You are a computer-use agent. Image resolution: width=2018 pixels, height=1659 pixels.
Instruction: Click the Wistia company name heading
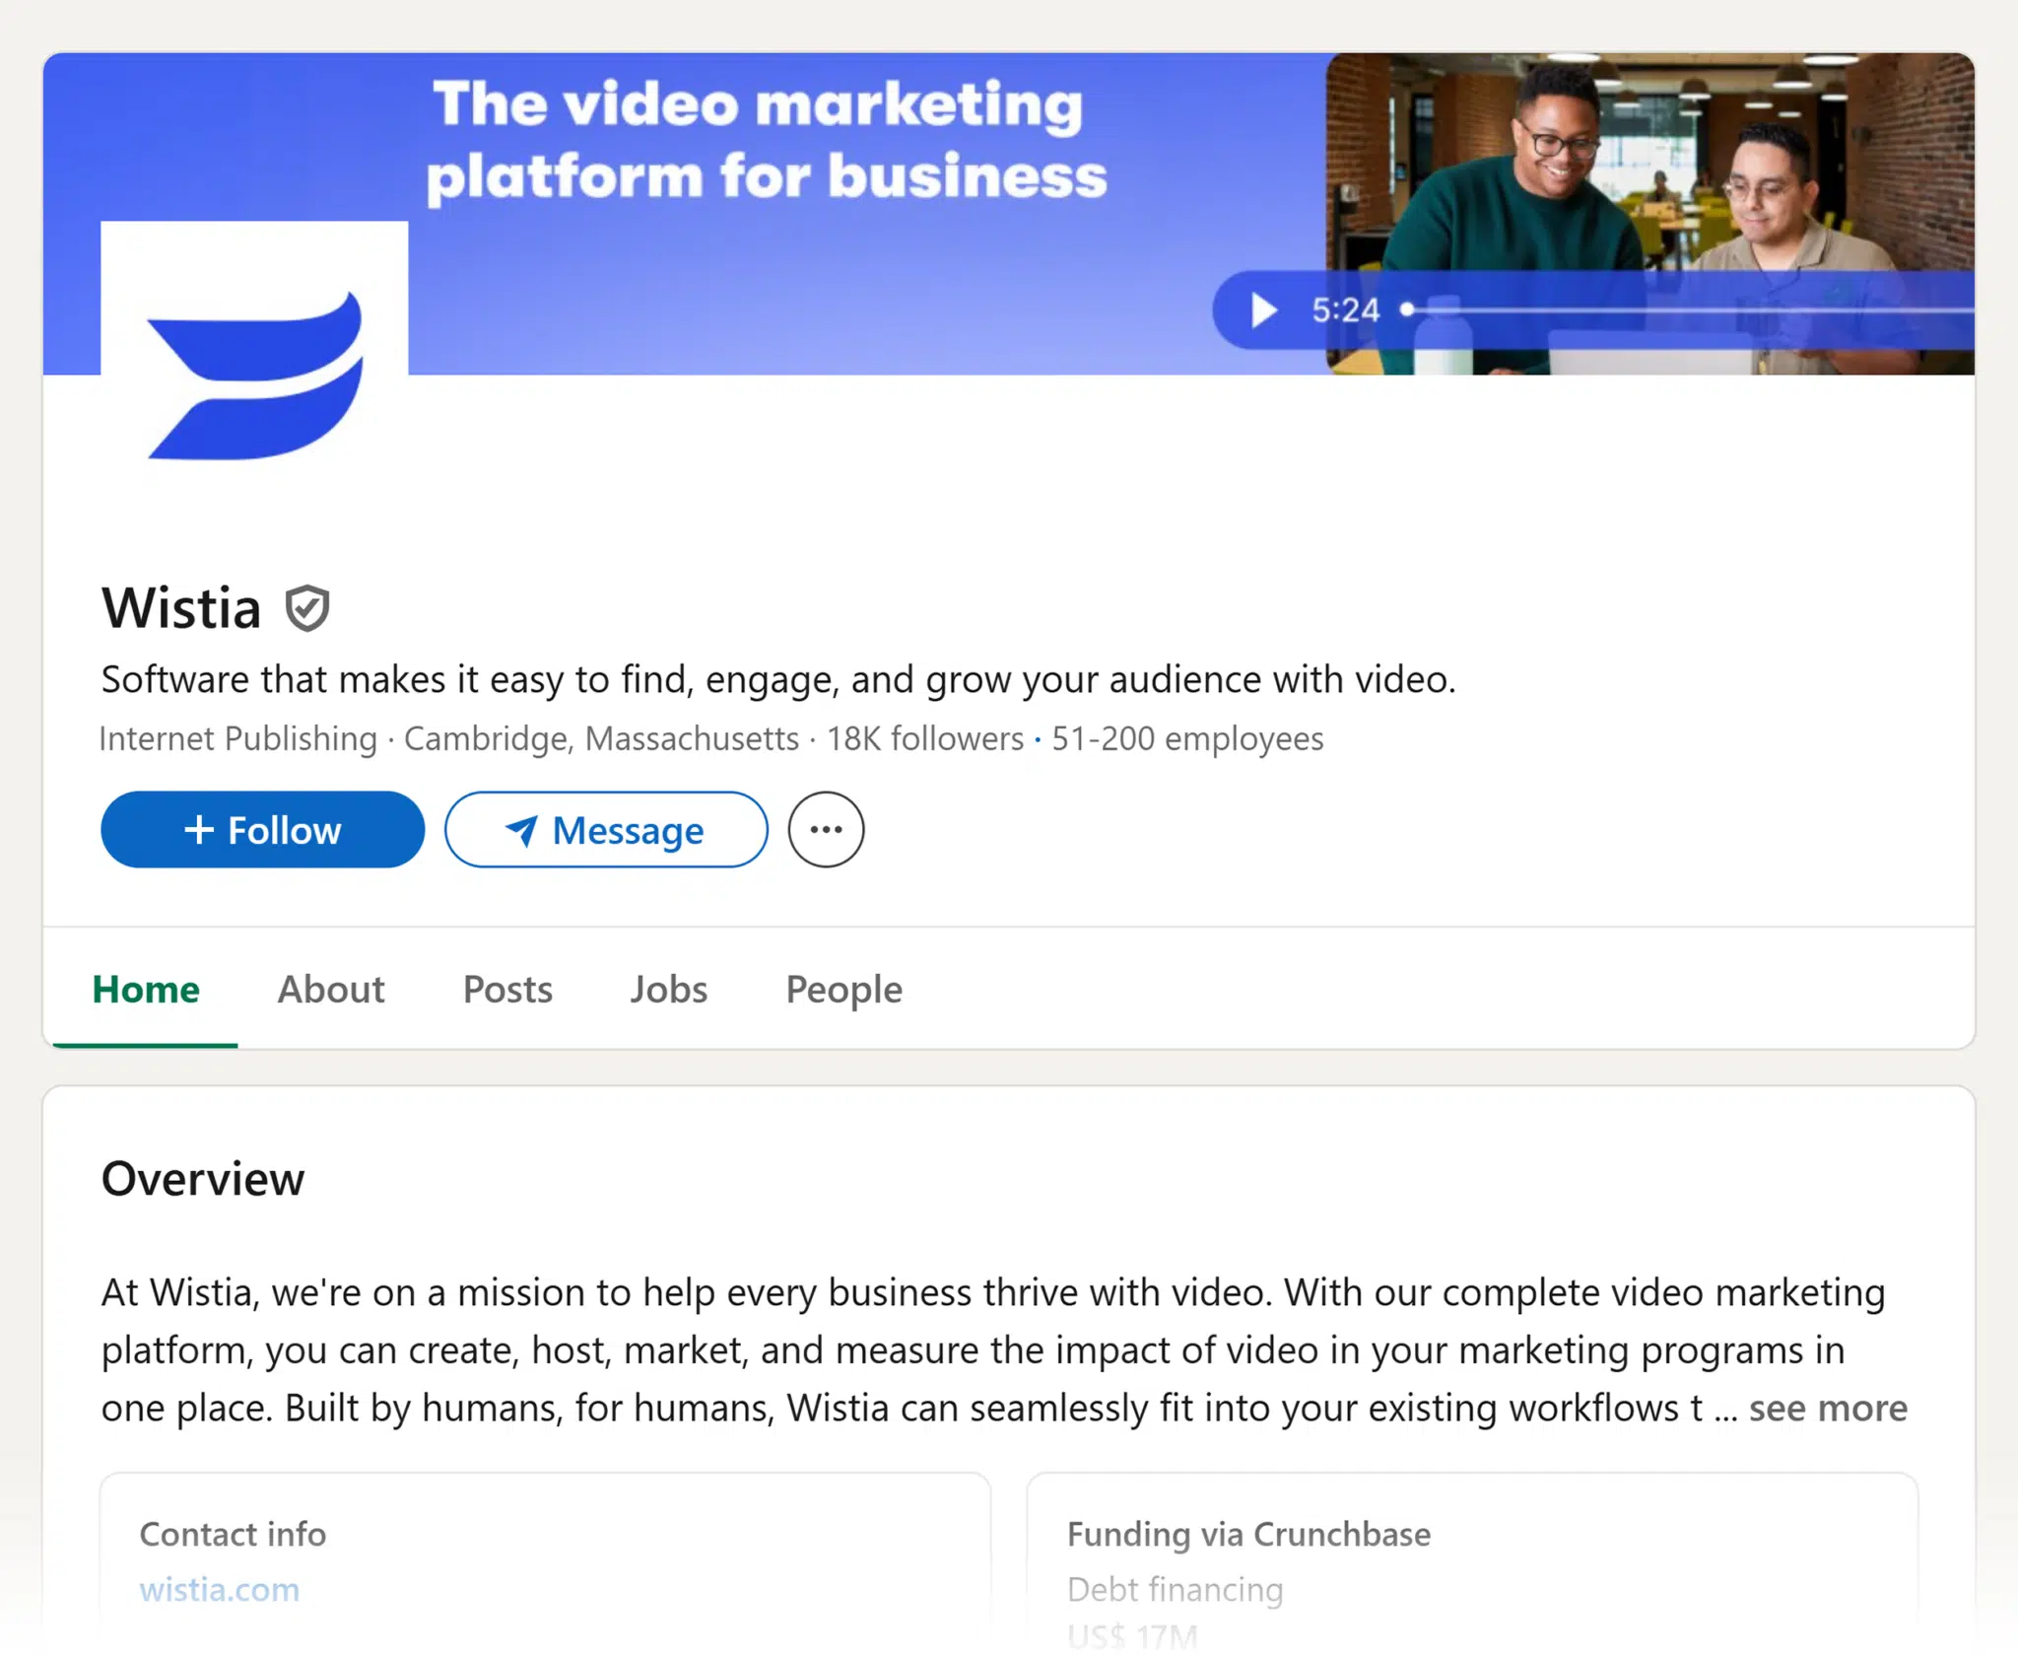click(181, 607)
